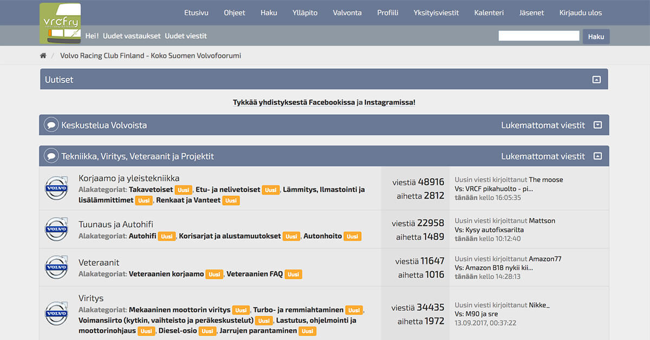Open Profiili menu item
650x340 pixels.
point(388,12)
